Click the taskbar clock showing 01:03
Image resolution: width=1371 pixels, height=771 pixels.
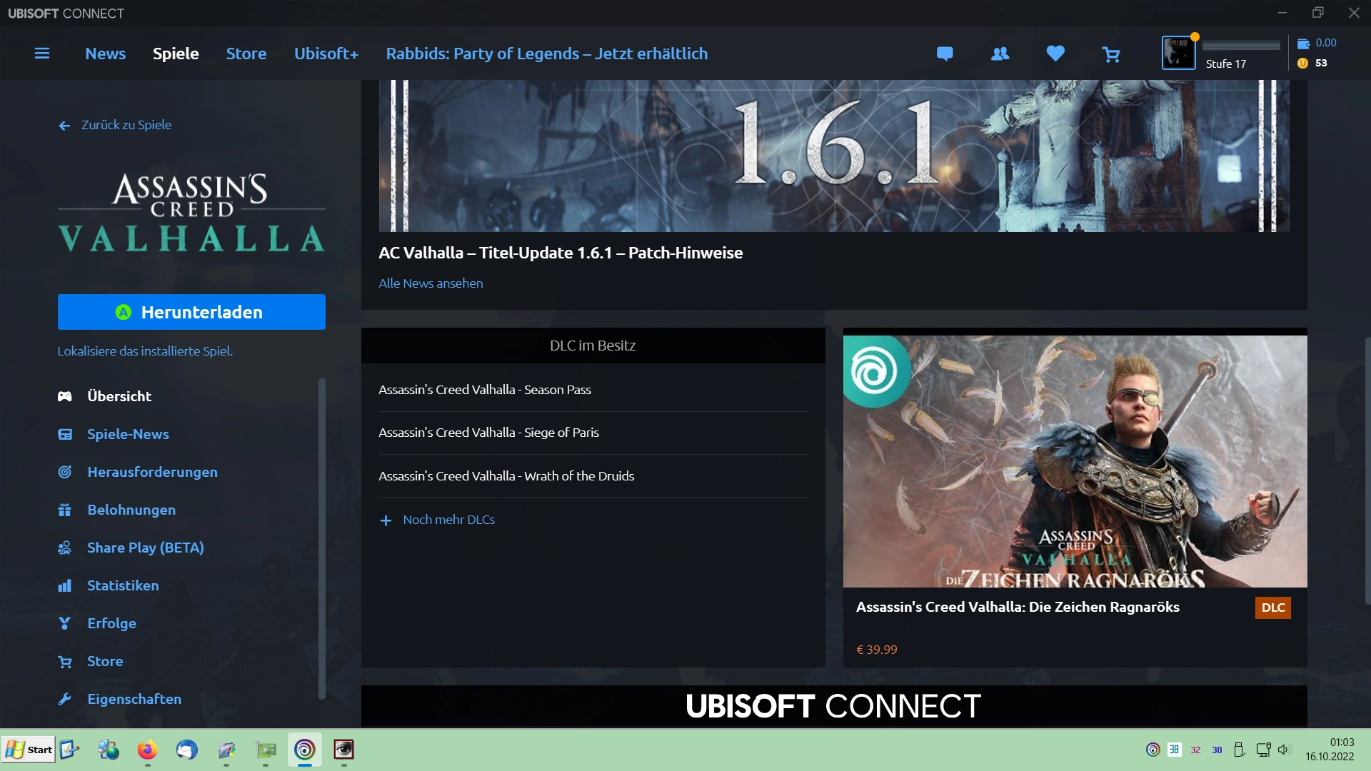tap(1330, 750)
